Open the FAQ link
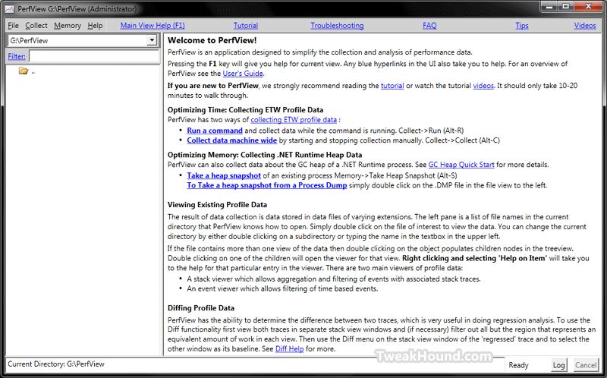The image size is (607, 378). point(429,26)
